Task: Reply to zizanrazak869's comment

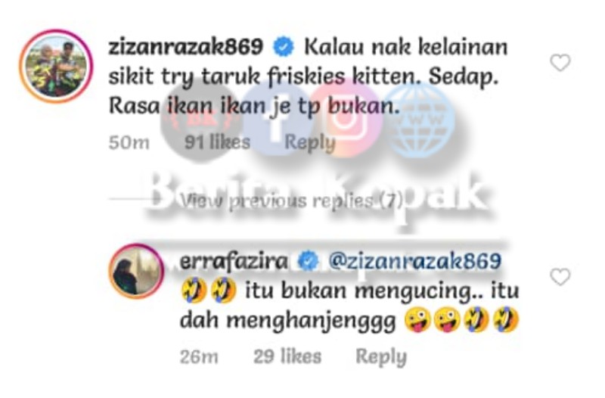Action: [310, 142]
